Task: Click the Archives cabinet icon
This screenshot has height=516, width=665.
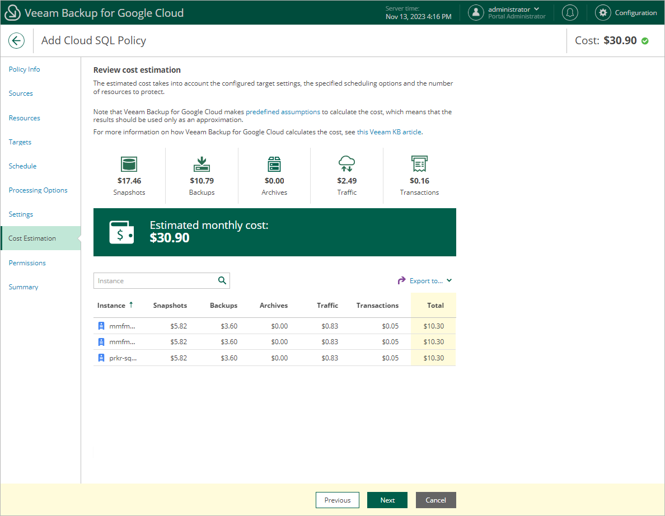Action: (274, 163)
